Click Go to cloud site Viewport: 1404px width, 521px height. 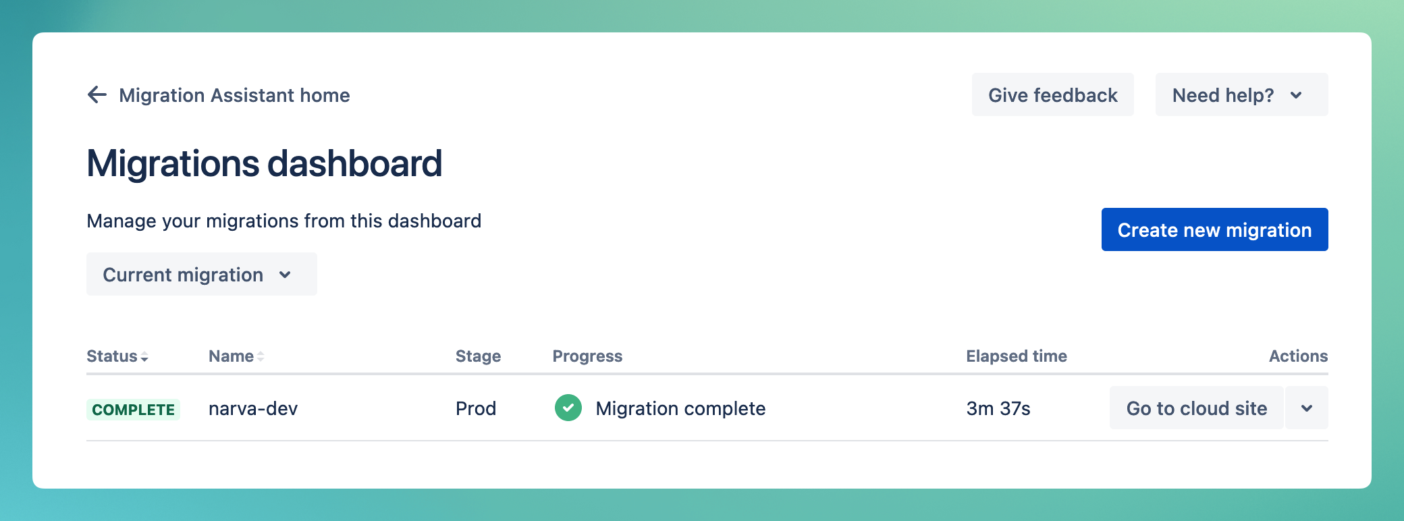[x=1196, y=408]
